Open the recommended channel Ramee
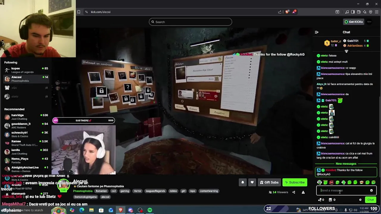The height and width of the screenshot is (214, 381). (x=26, y=143)
